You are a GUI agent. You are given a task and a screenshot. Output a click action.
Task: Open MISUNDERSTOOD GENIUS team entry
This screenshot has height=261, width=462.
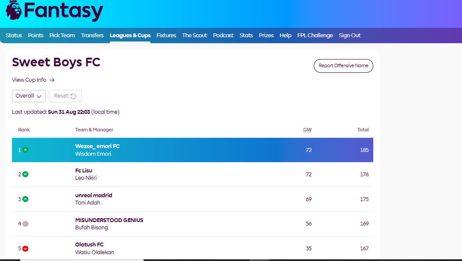pyautogui.click(x=109, y=220)
